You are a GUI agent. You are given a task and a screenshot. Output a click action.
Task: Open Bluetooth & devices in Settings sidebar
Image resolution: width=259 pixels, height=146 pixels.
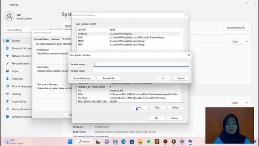pyautogui.click(x=18, y=48)
